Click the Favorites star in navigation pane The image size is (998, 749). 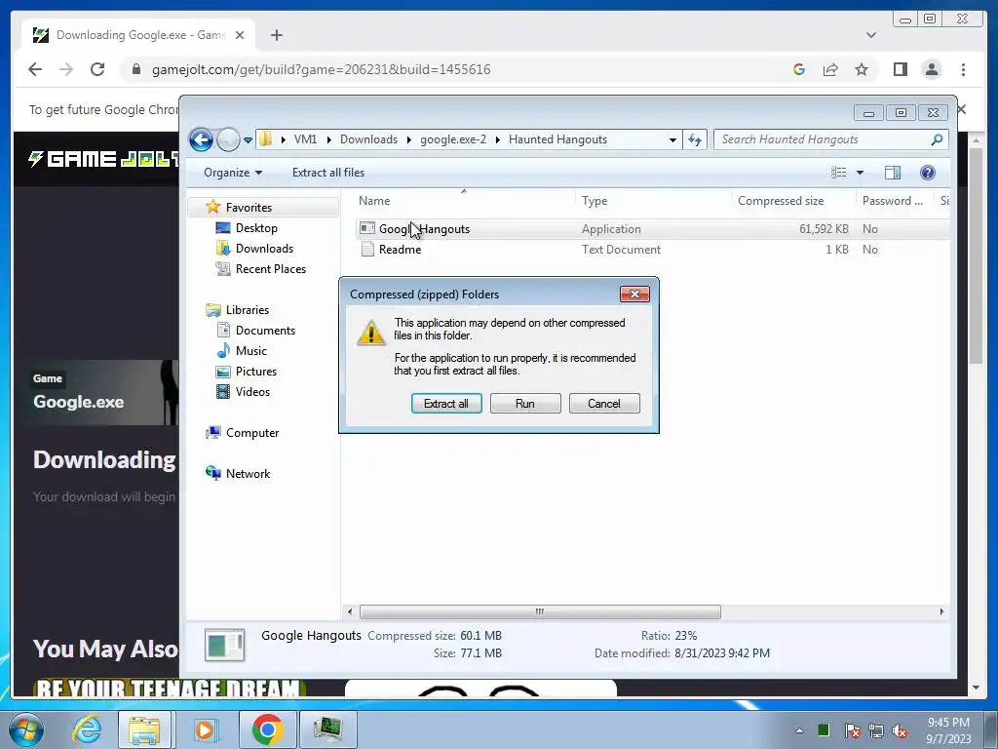213,207
